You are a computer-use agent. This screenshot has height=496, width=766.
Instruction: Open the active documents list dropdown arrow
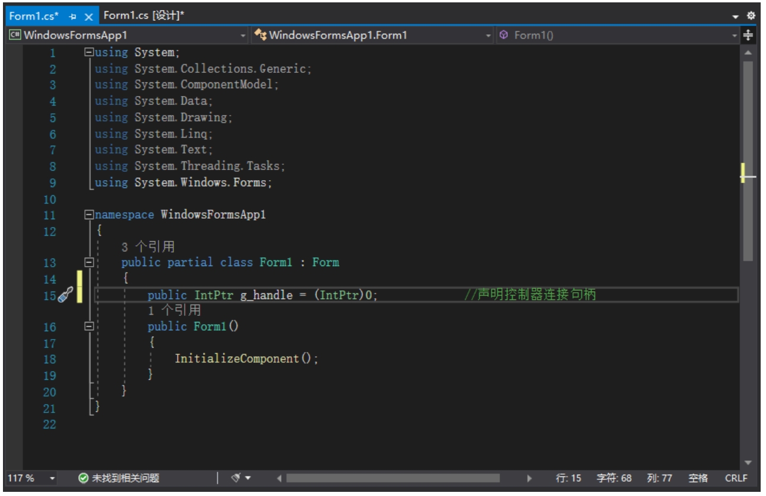coord(735,16)
